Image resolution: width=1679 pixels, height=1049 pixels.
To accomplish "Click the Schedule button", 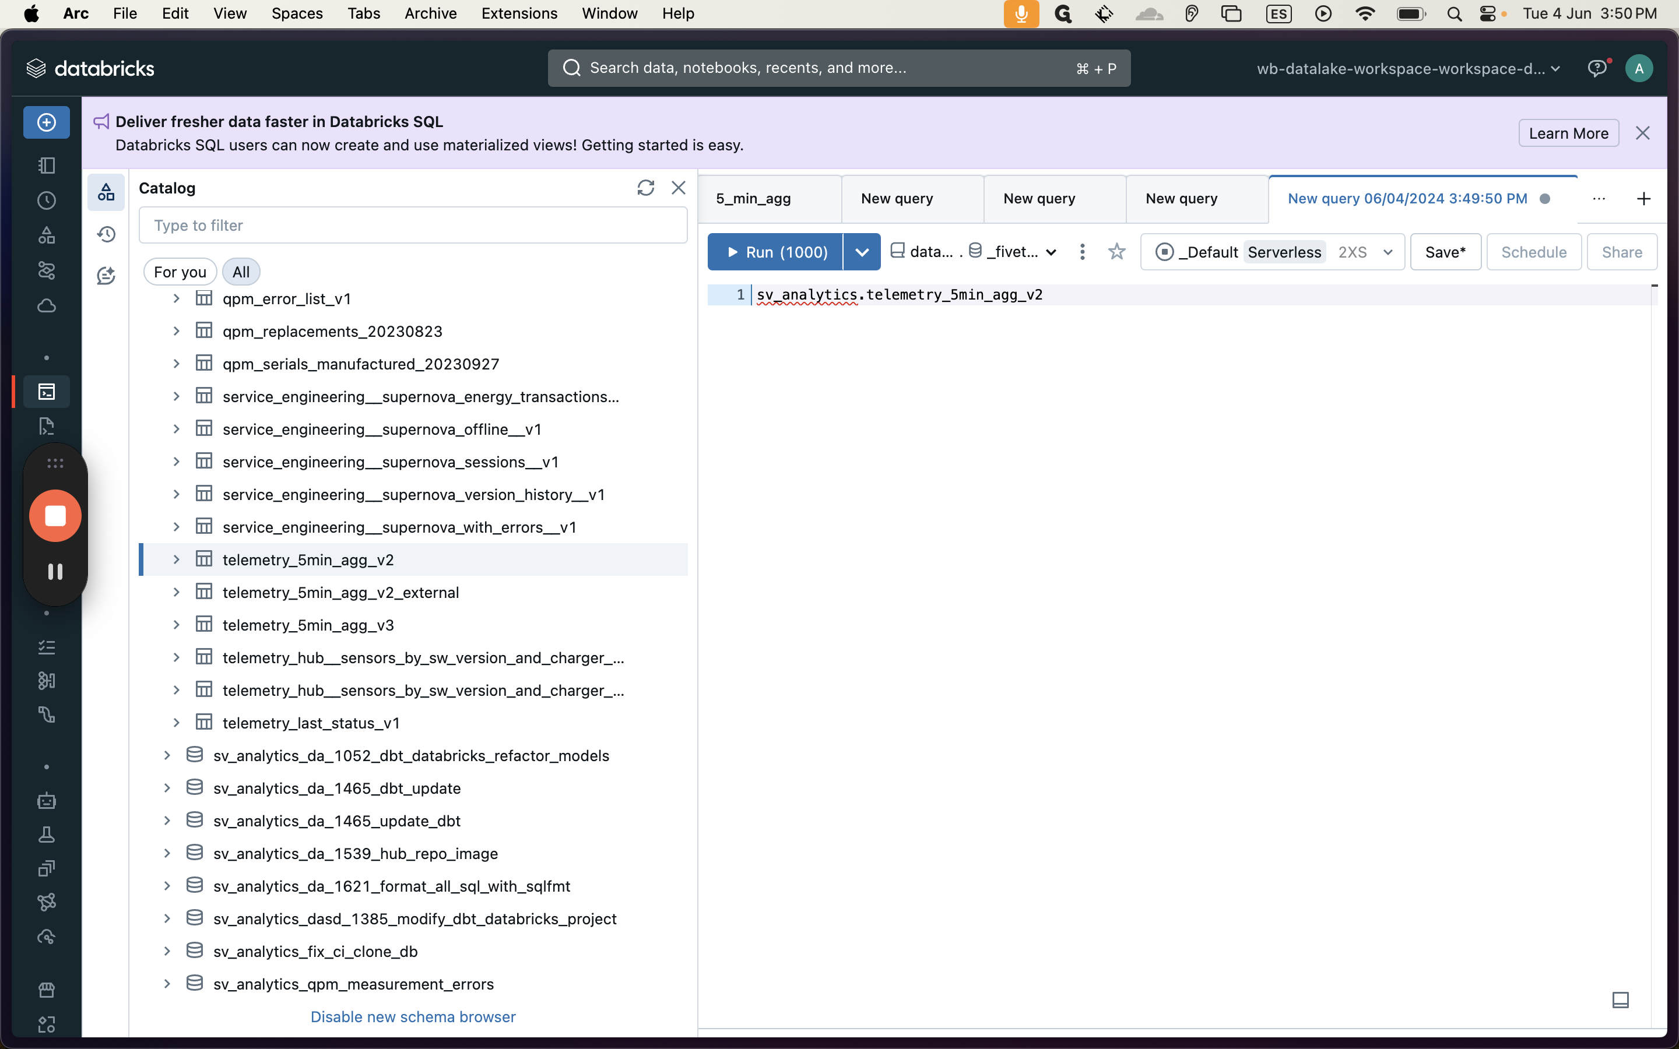I will click(1533, 252).
